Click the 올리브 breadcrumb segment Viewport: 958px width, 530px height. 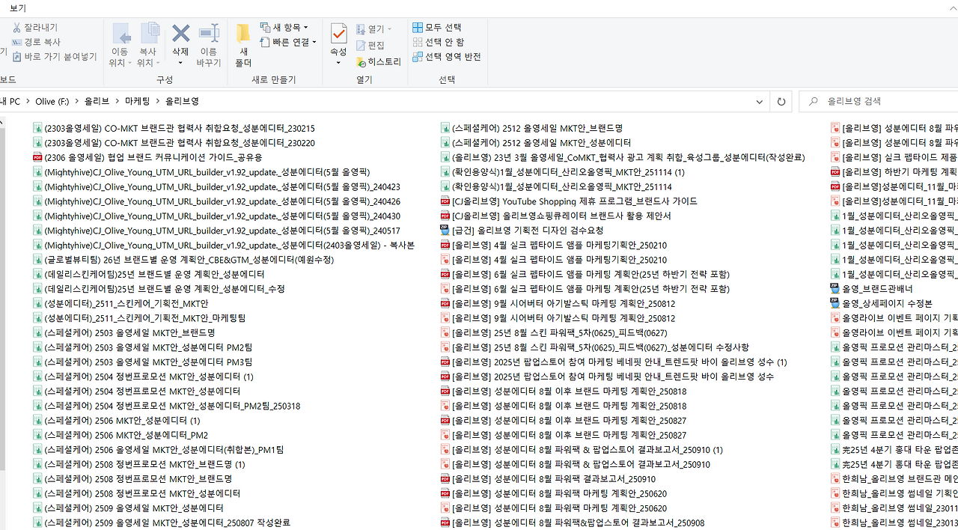tap(97, 101)
